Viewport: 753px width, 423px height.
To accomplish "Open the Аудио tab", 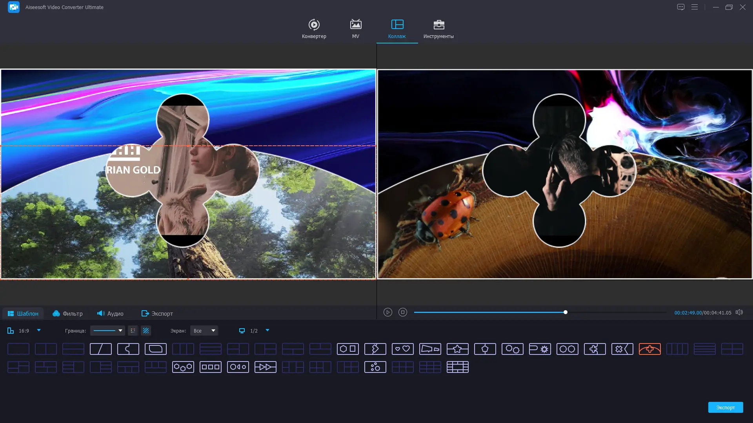I will (x=110, y=313).
